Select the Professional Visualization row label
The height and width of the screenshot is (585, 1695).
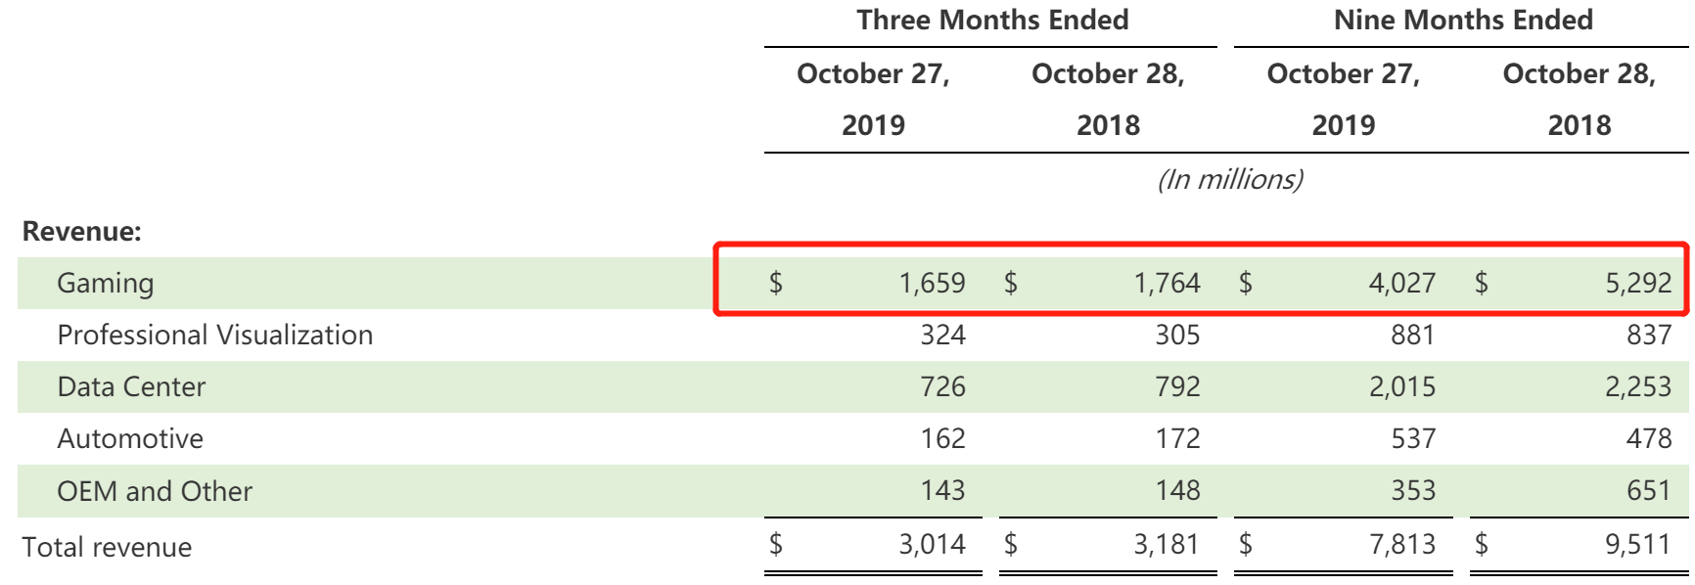click(215, 336)
